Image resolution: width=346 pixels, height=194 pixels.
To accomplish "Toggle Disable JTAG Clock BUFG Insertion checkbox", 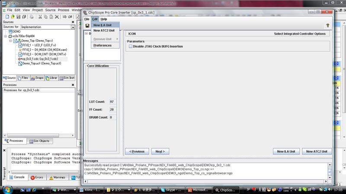I will [131, 46].
